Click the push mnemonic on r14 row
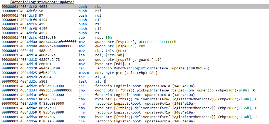This screenshot has height=124, width=269. [83, 29]
